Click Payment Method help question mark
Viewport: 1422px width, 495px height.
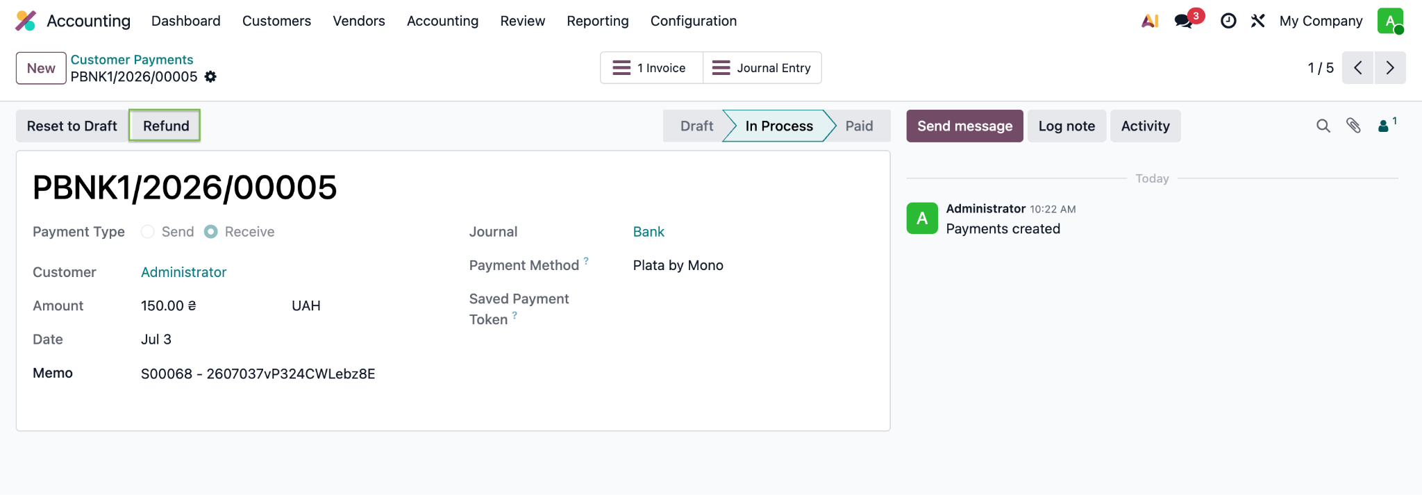pyautogui.click(x=586, y=261)
